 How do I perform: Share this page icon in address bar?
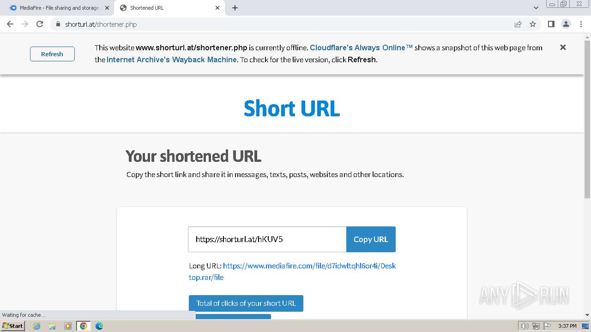click(x=518, y=24)
